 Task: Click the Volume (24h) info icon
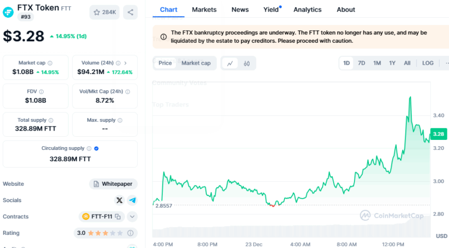click(118, 63)
